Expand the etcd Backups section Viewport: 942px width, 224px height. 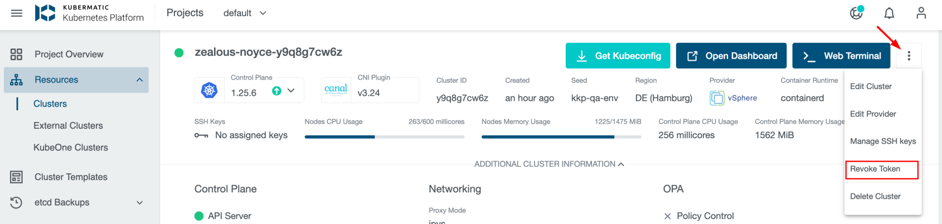click(x=139, y=203)
